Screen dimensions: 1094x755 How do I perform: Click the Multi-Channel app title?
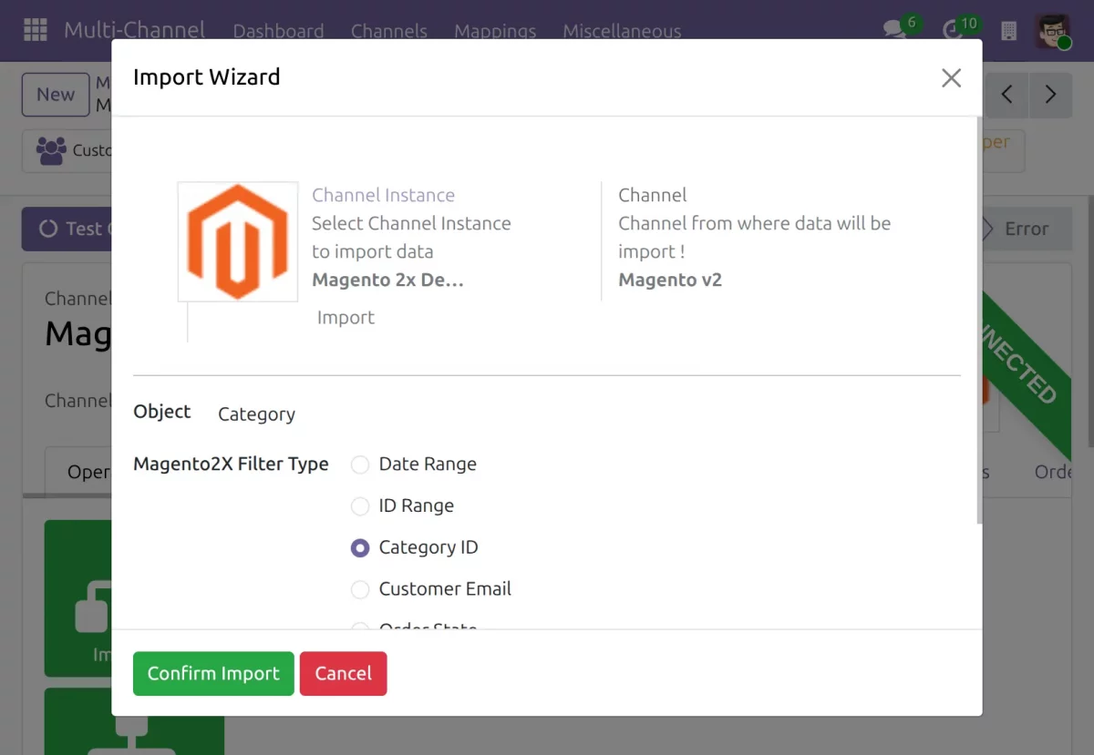tap(134, 30)
